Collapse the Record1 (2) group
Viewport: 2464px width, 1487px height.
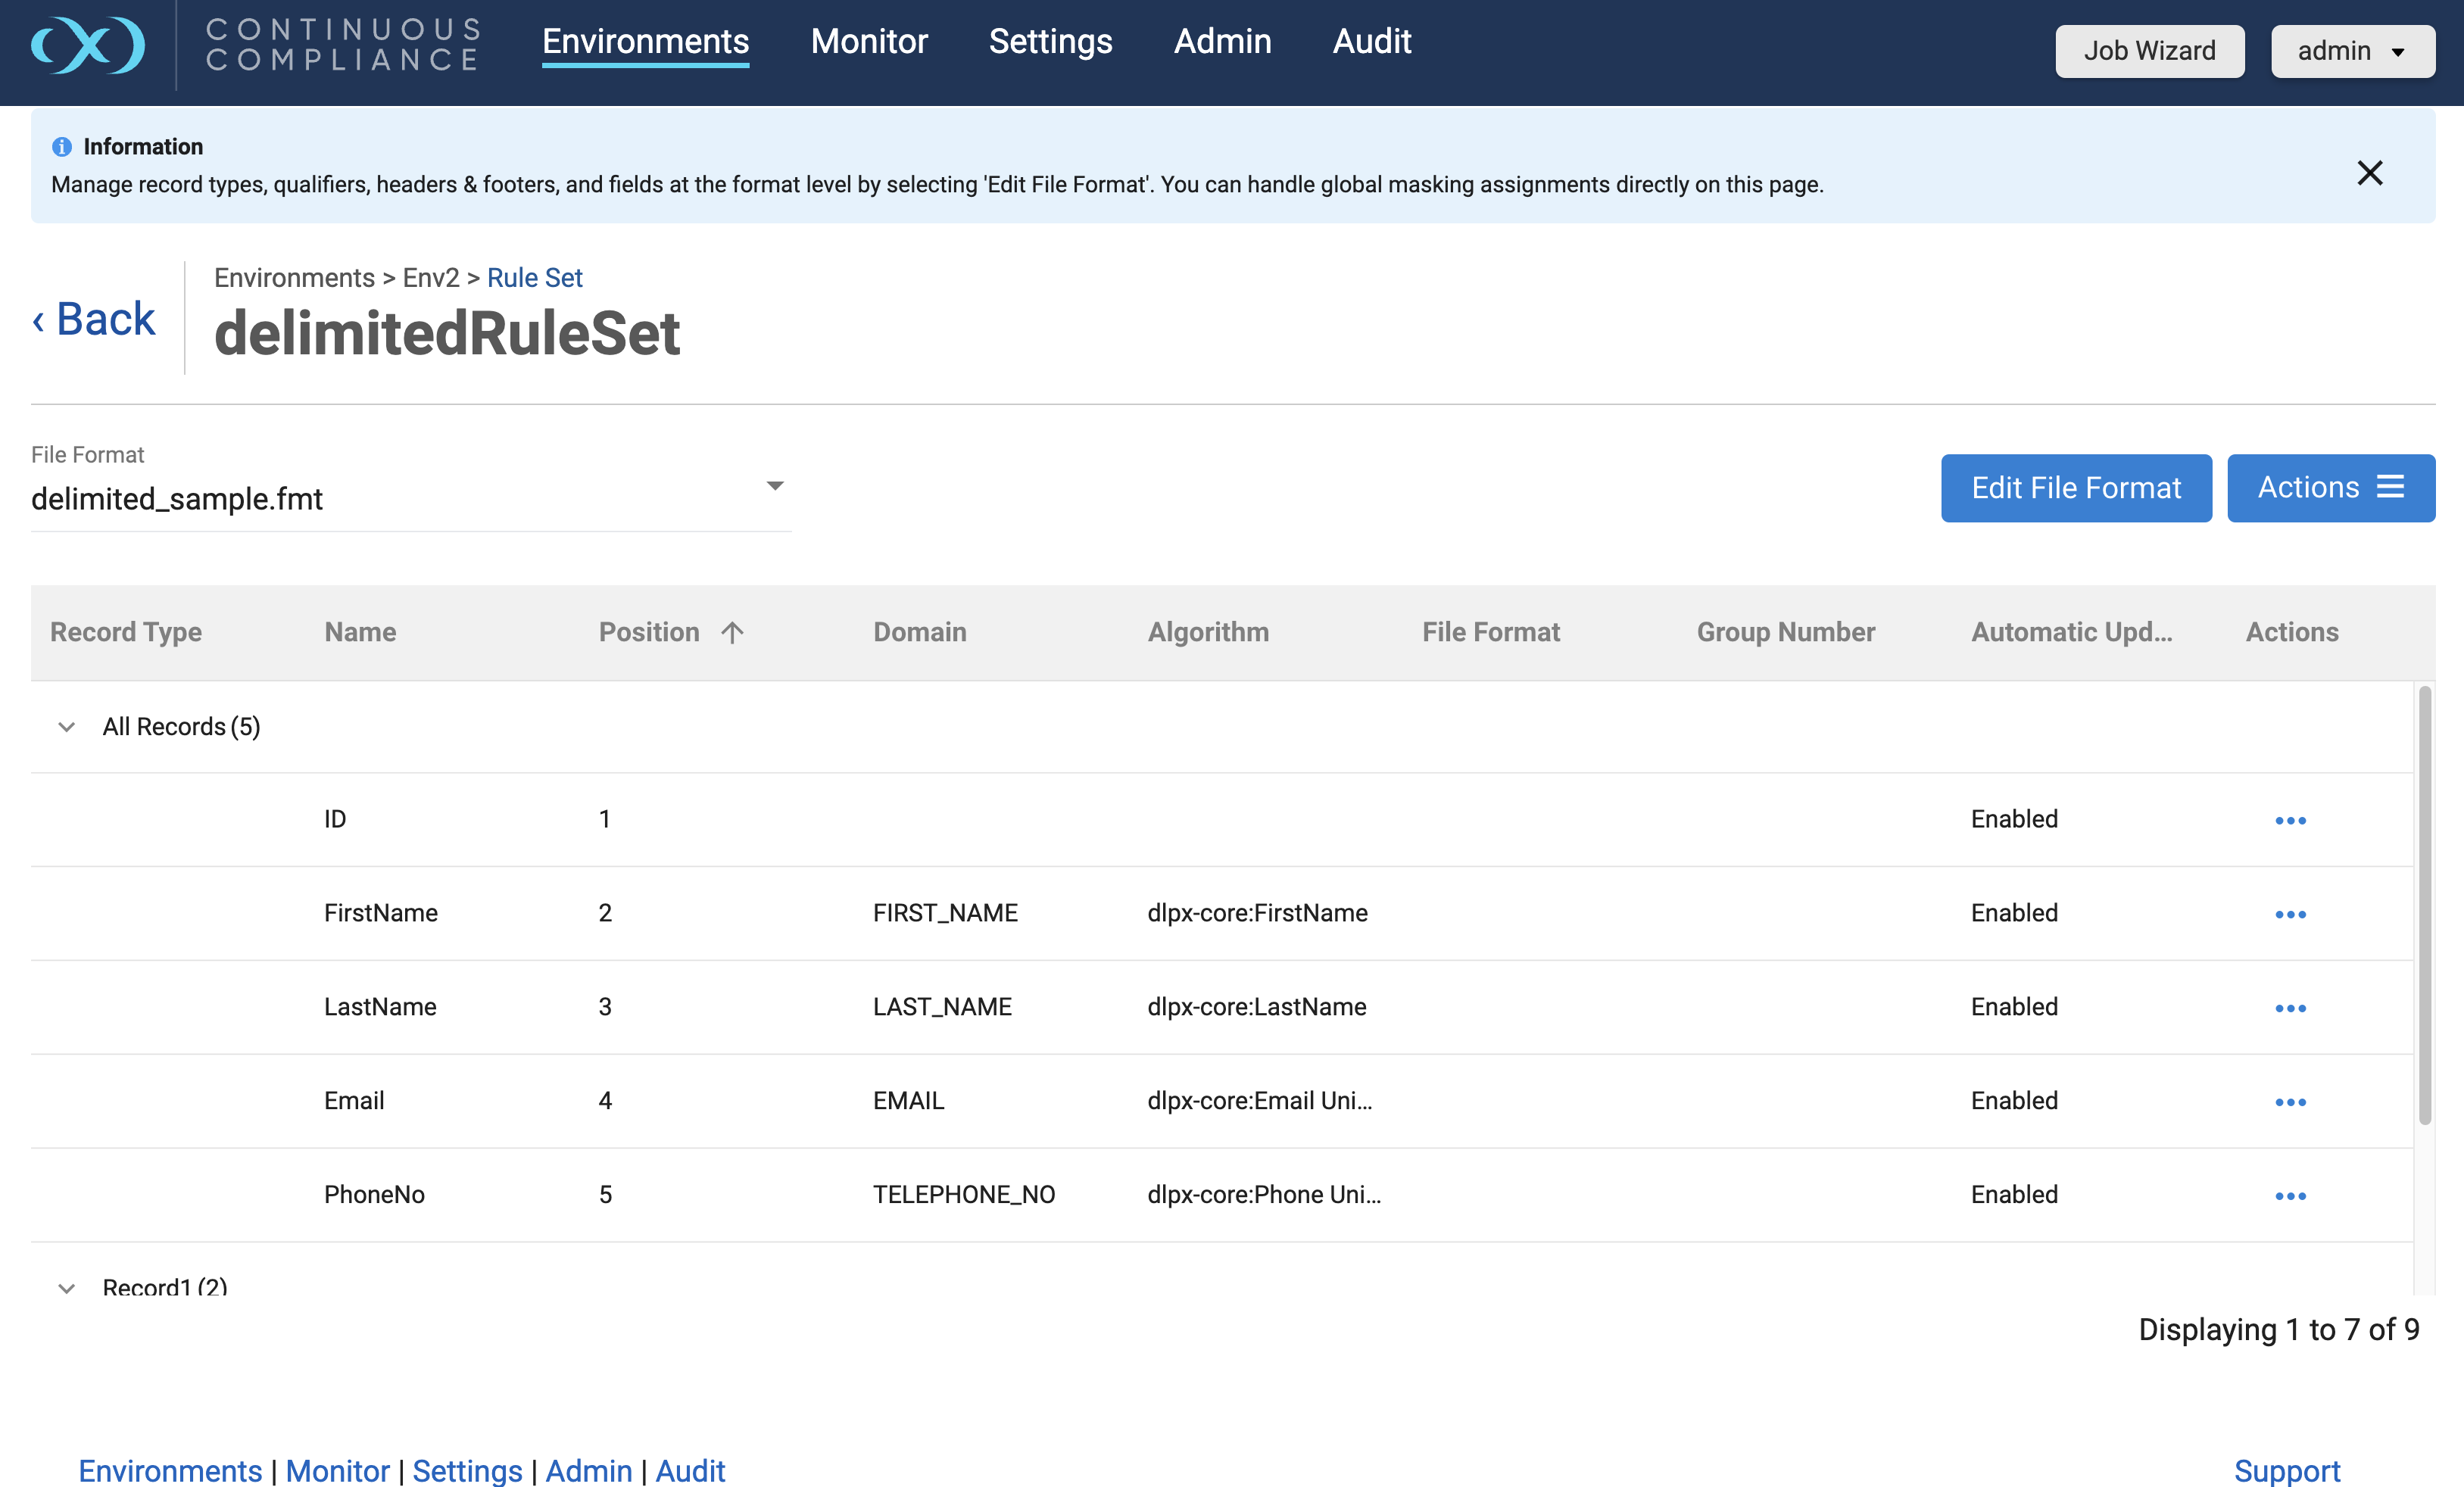tap(67, 1287)
